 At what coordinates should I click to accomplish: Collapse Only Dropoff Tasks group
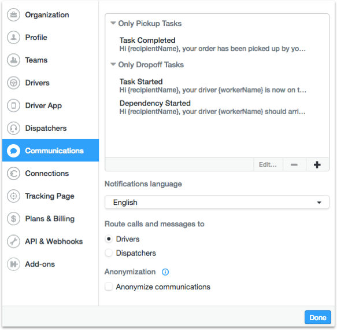pos(113,64)
